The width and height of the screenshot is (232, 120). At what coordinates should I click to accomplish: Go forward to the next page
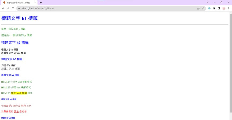click(x=8, y=8)
